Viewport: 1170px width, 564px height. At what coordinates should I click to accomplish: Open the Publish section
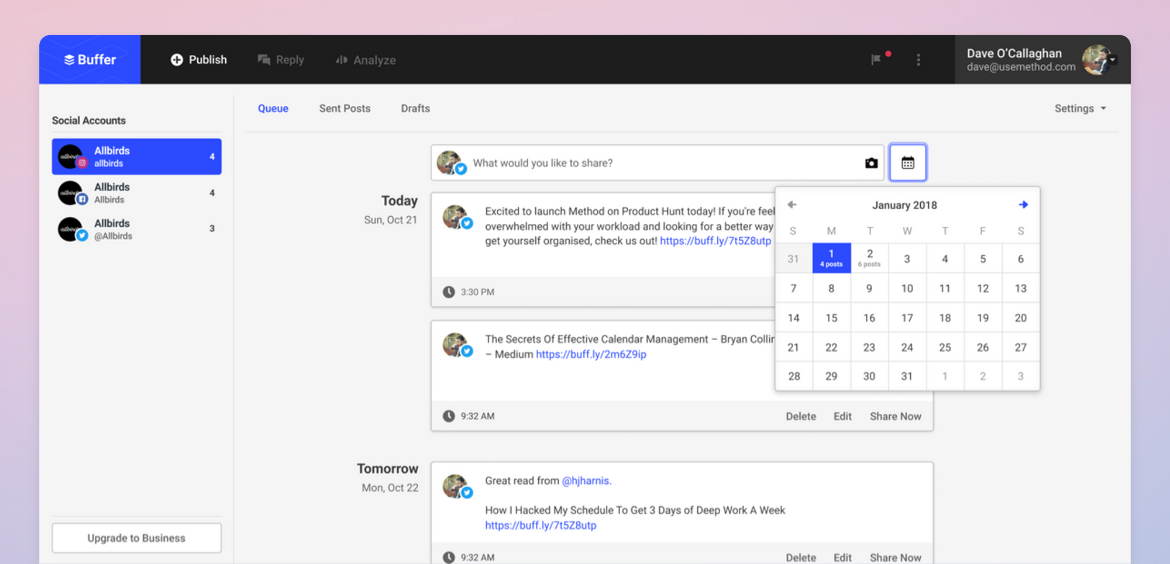(199, 60)
